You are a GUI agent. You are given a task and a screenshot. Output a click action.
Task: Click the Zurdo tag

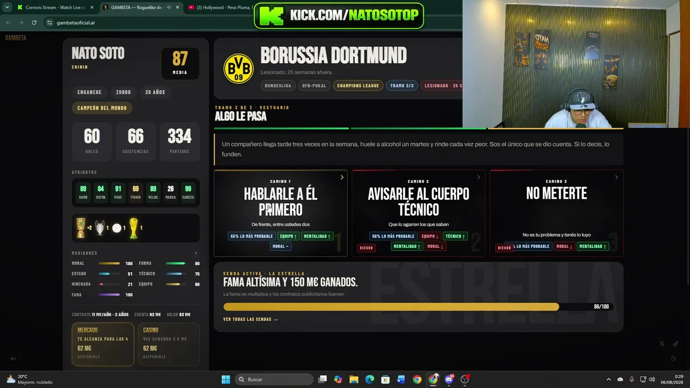pyautogui.click(x=123, y=92)
